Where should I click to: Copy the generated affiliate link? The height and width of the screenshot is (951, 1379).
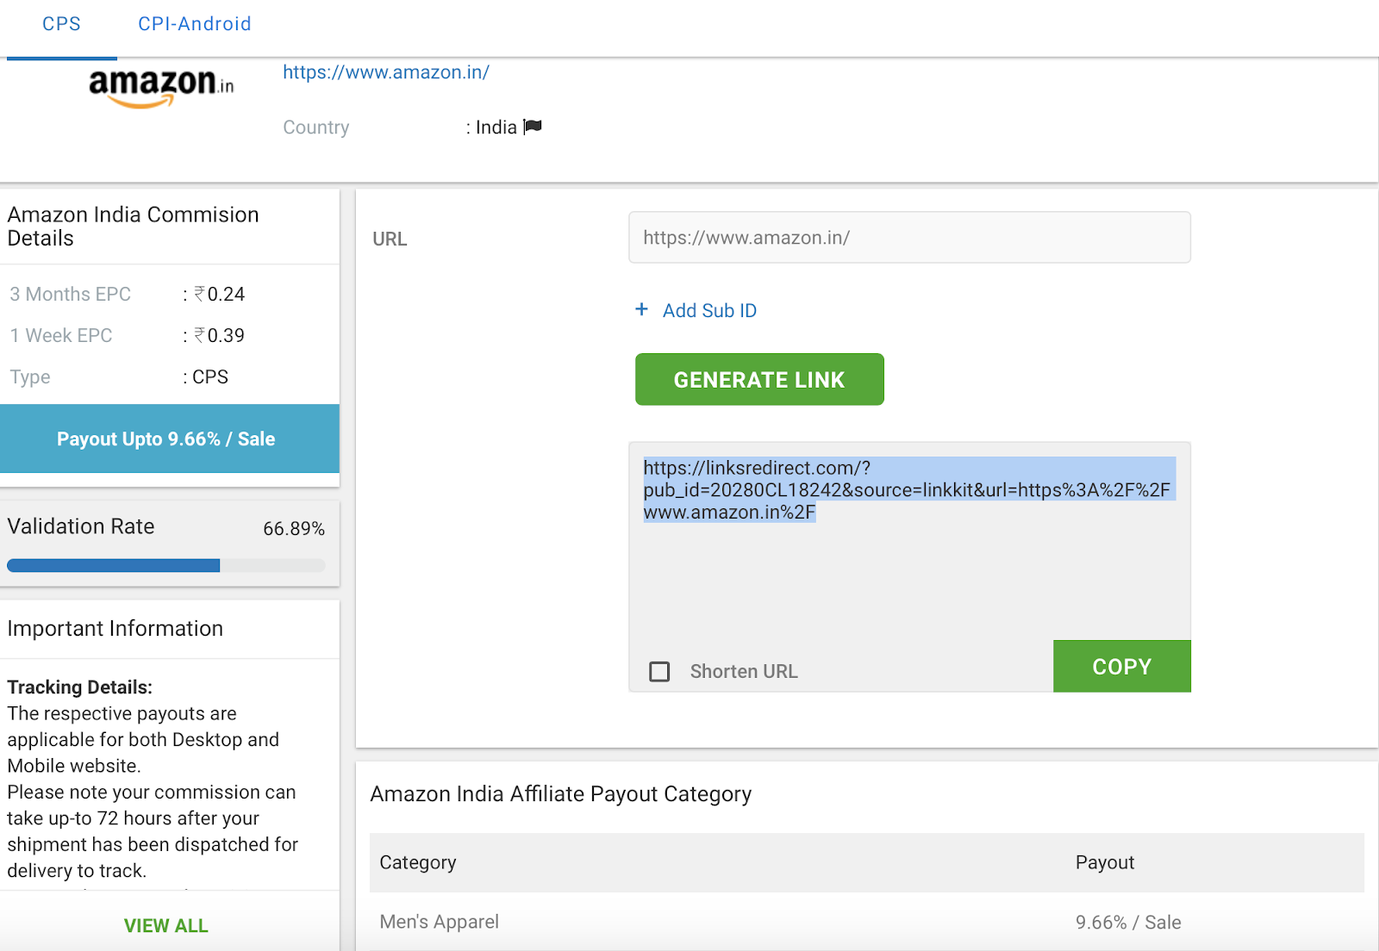click(1121, 666)
